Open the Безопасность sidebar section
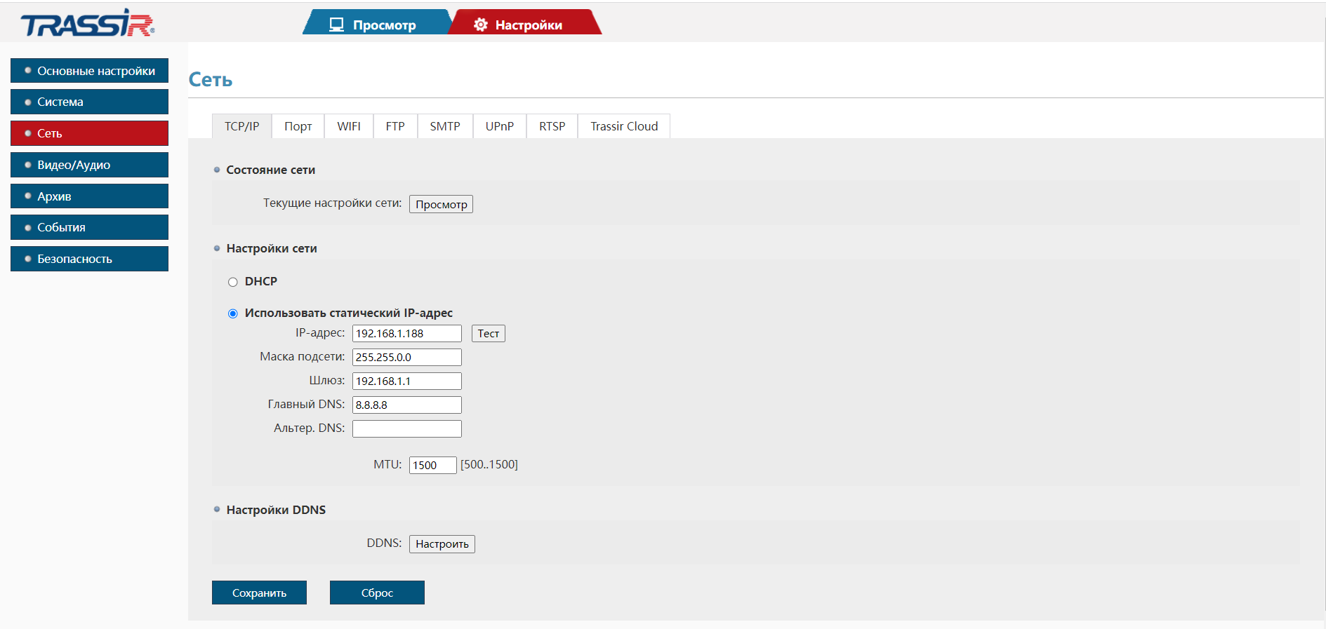The height and width of the screenshot is (629, 1326). point(89,259)
